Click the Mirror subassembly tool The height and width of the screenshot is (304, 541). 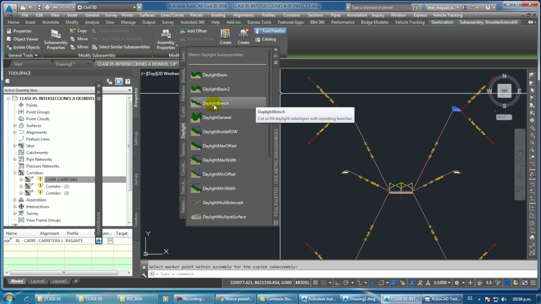[x=79, y=47]
